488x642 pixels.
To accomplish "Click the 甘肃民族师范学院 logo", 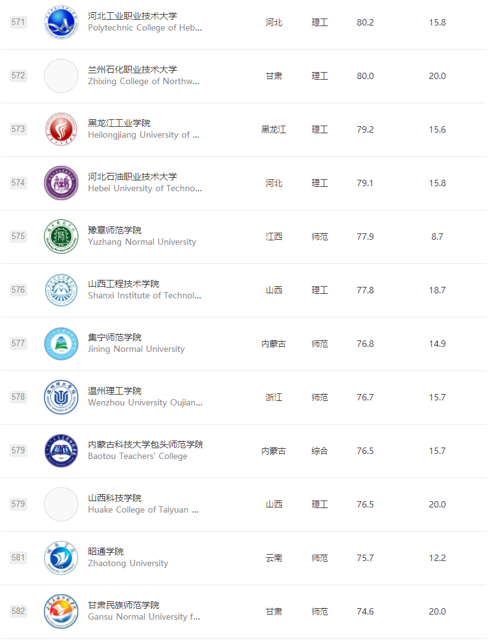I will pyautogui.click(x=61, y=611).
